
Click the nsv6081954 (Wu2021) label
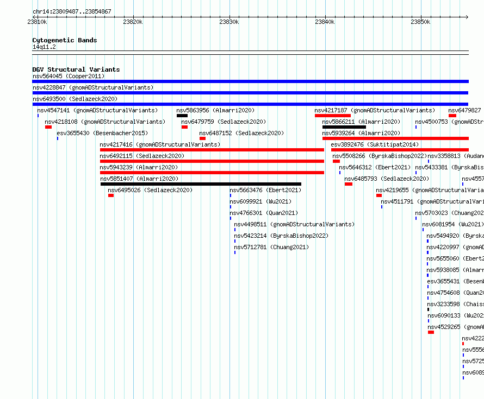453,224
